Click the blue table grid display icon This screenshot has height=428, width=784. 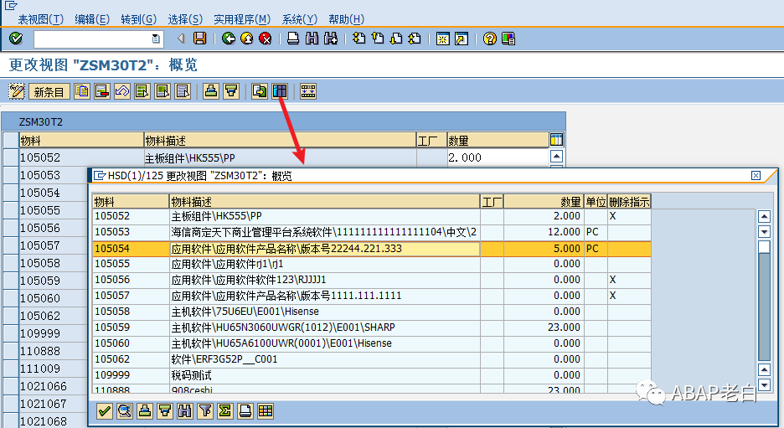[280, 91]
